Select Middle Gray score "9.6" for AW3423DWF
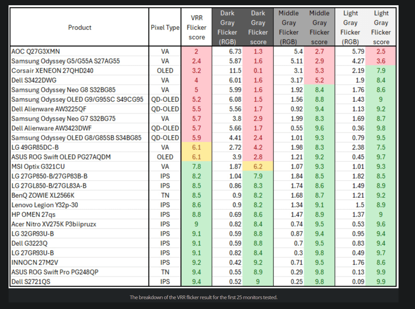Screen dimensions: 415x309 tap(319, 128)
